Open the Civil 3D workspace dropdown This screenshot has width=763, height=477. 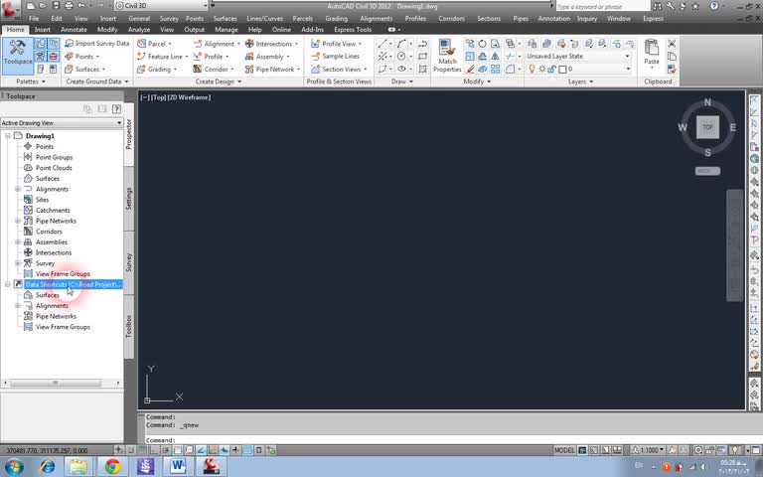click(x=161, y=6)
